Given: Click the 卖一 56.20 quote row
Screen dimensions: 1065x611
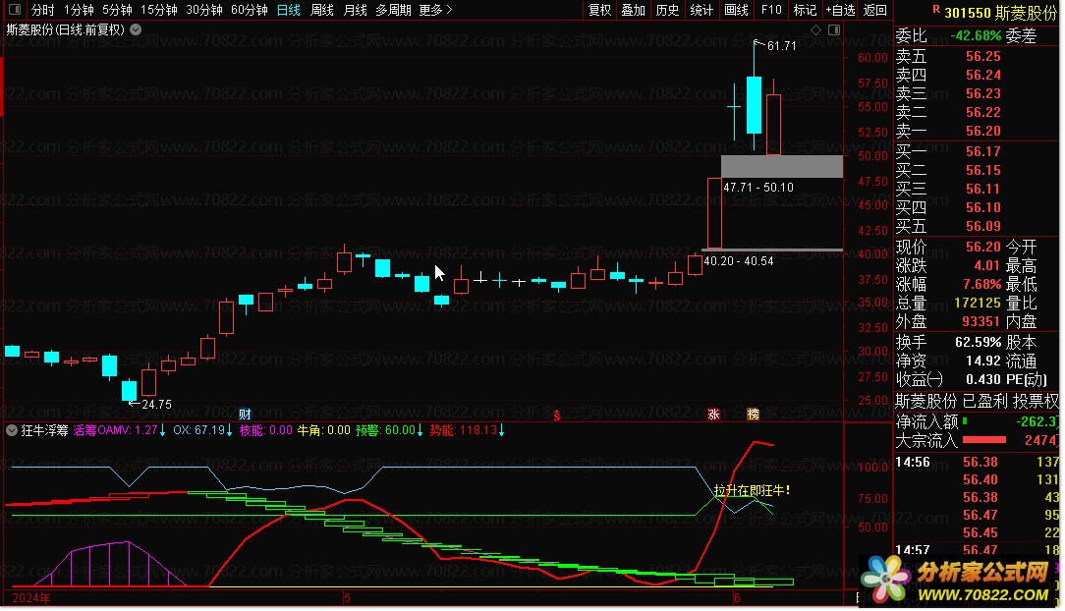Looking at the screenshot, I should (949, 131).
